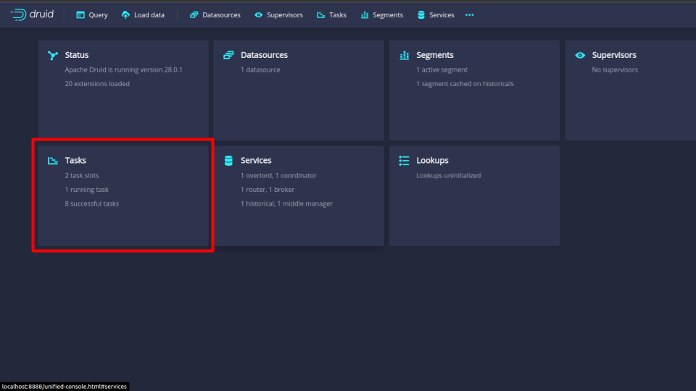Click the Lookups card list icon

pyautogui.click(x=404, y=161)
